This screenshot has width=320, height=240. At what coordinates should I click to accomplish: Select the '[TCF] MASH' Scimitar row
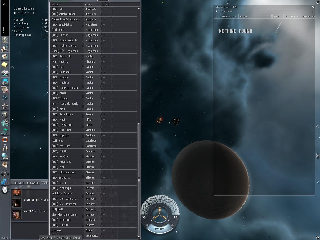coord(93,151)
